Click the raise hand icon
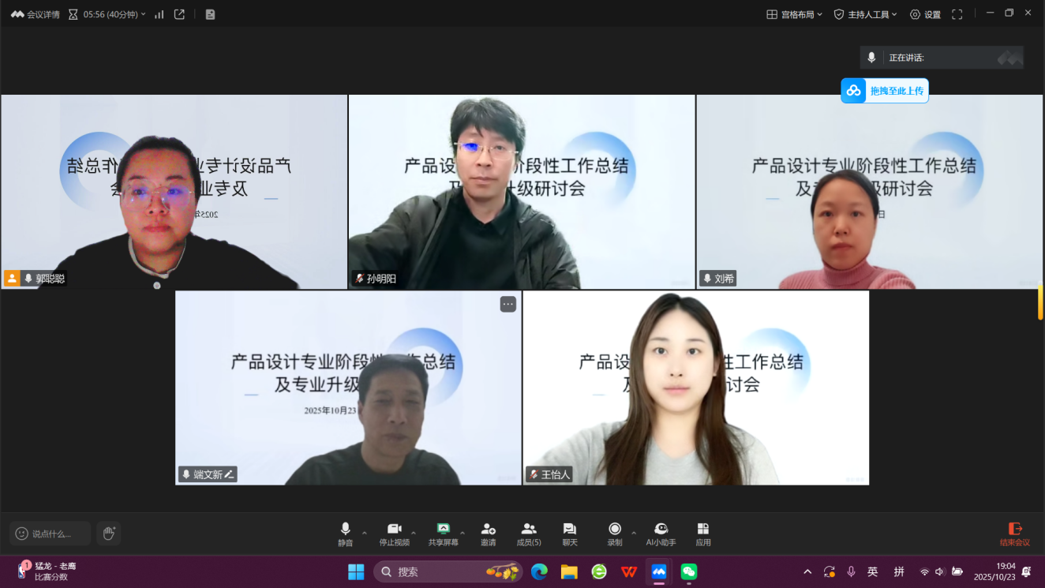This screenshot has height=588, width=1045. pyautogui.click(x=109, y=534)
